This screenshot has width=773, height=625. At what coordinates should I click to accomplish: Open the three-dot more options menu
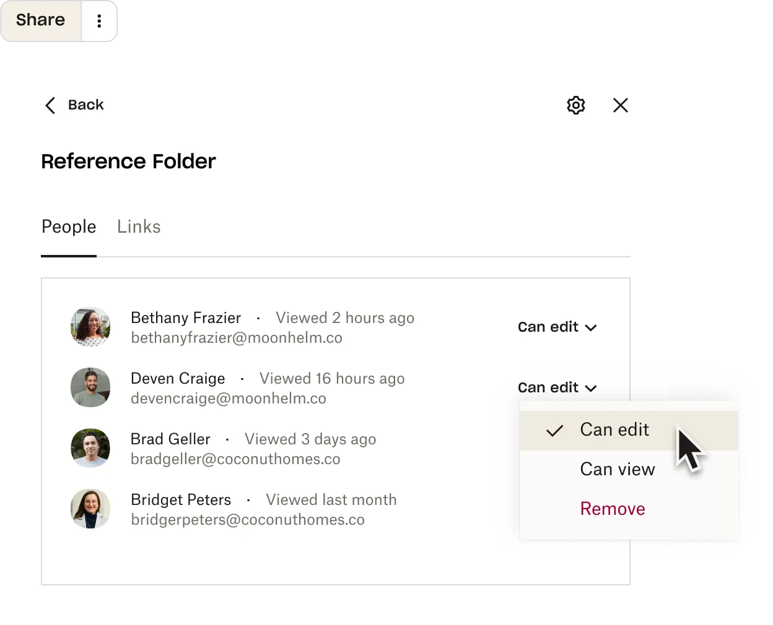click(x=99, y=21)
